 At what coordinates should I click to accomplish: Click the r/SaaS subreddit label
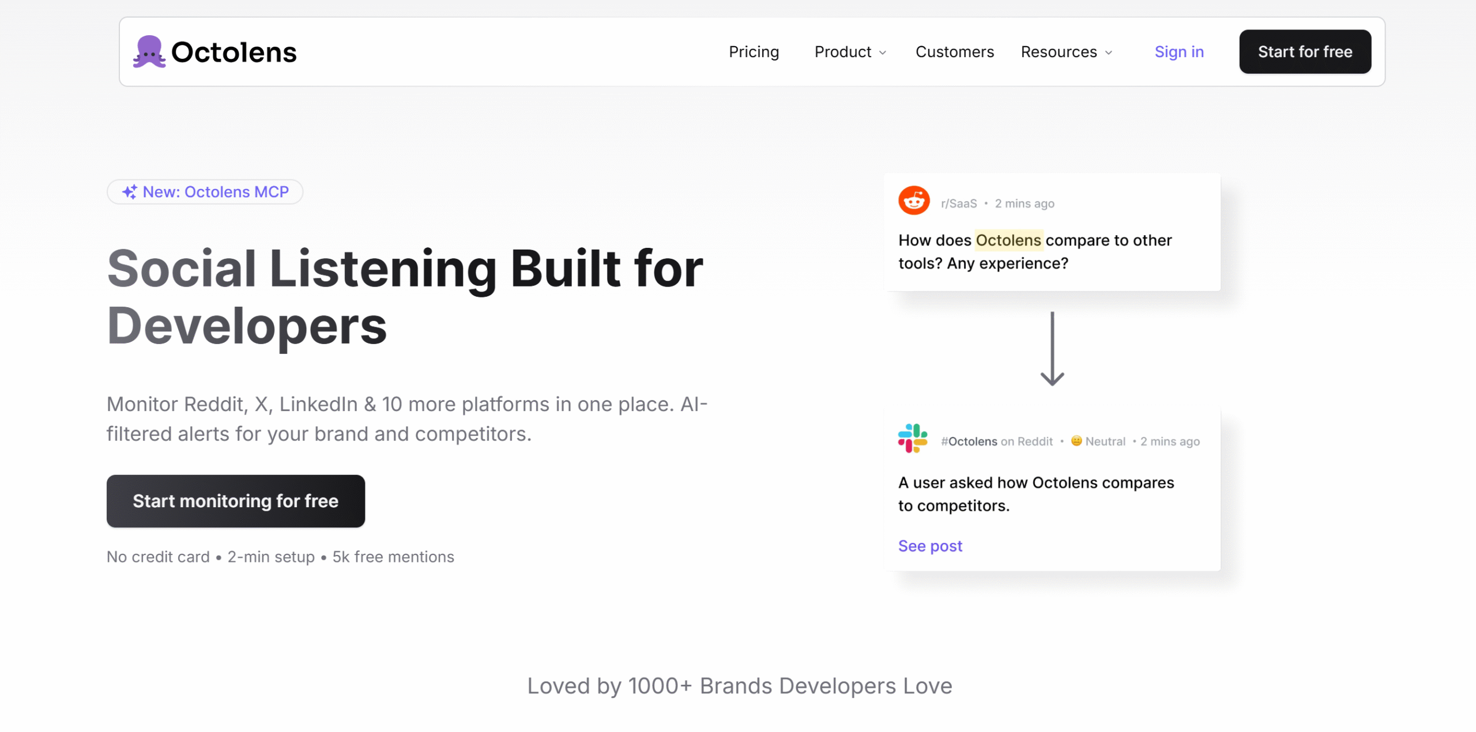point(959,203)
